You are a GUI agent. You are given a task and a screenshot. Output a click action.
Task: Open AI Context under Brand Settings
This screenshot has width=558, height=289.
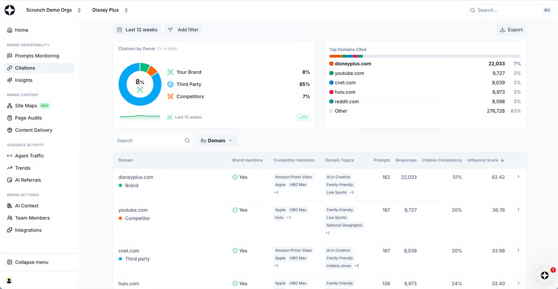point(26,205)
